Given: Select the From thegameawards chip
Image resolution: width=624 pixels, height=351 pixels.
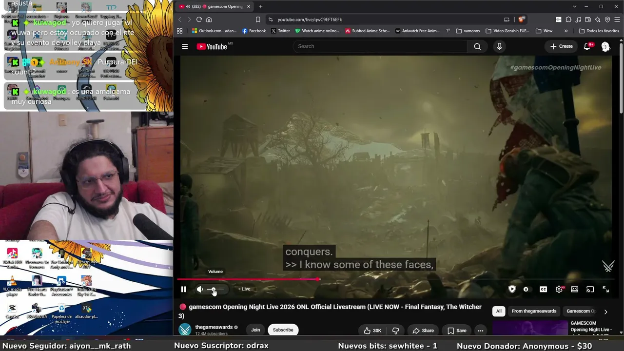Looking at the screenshot, I should click(x=534, y=311).
